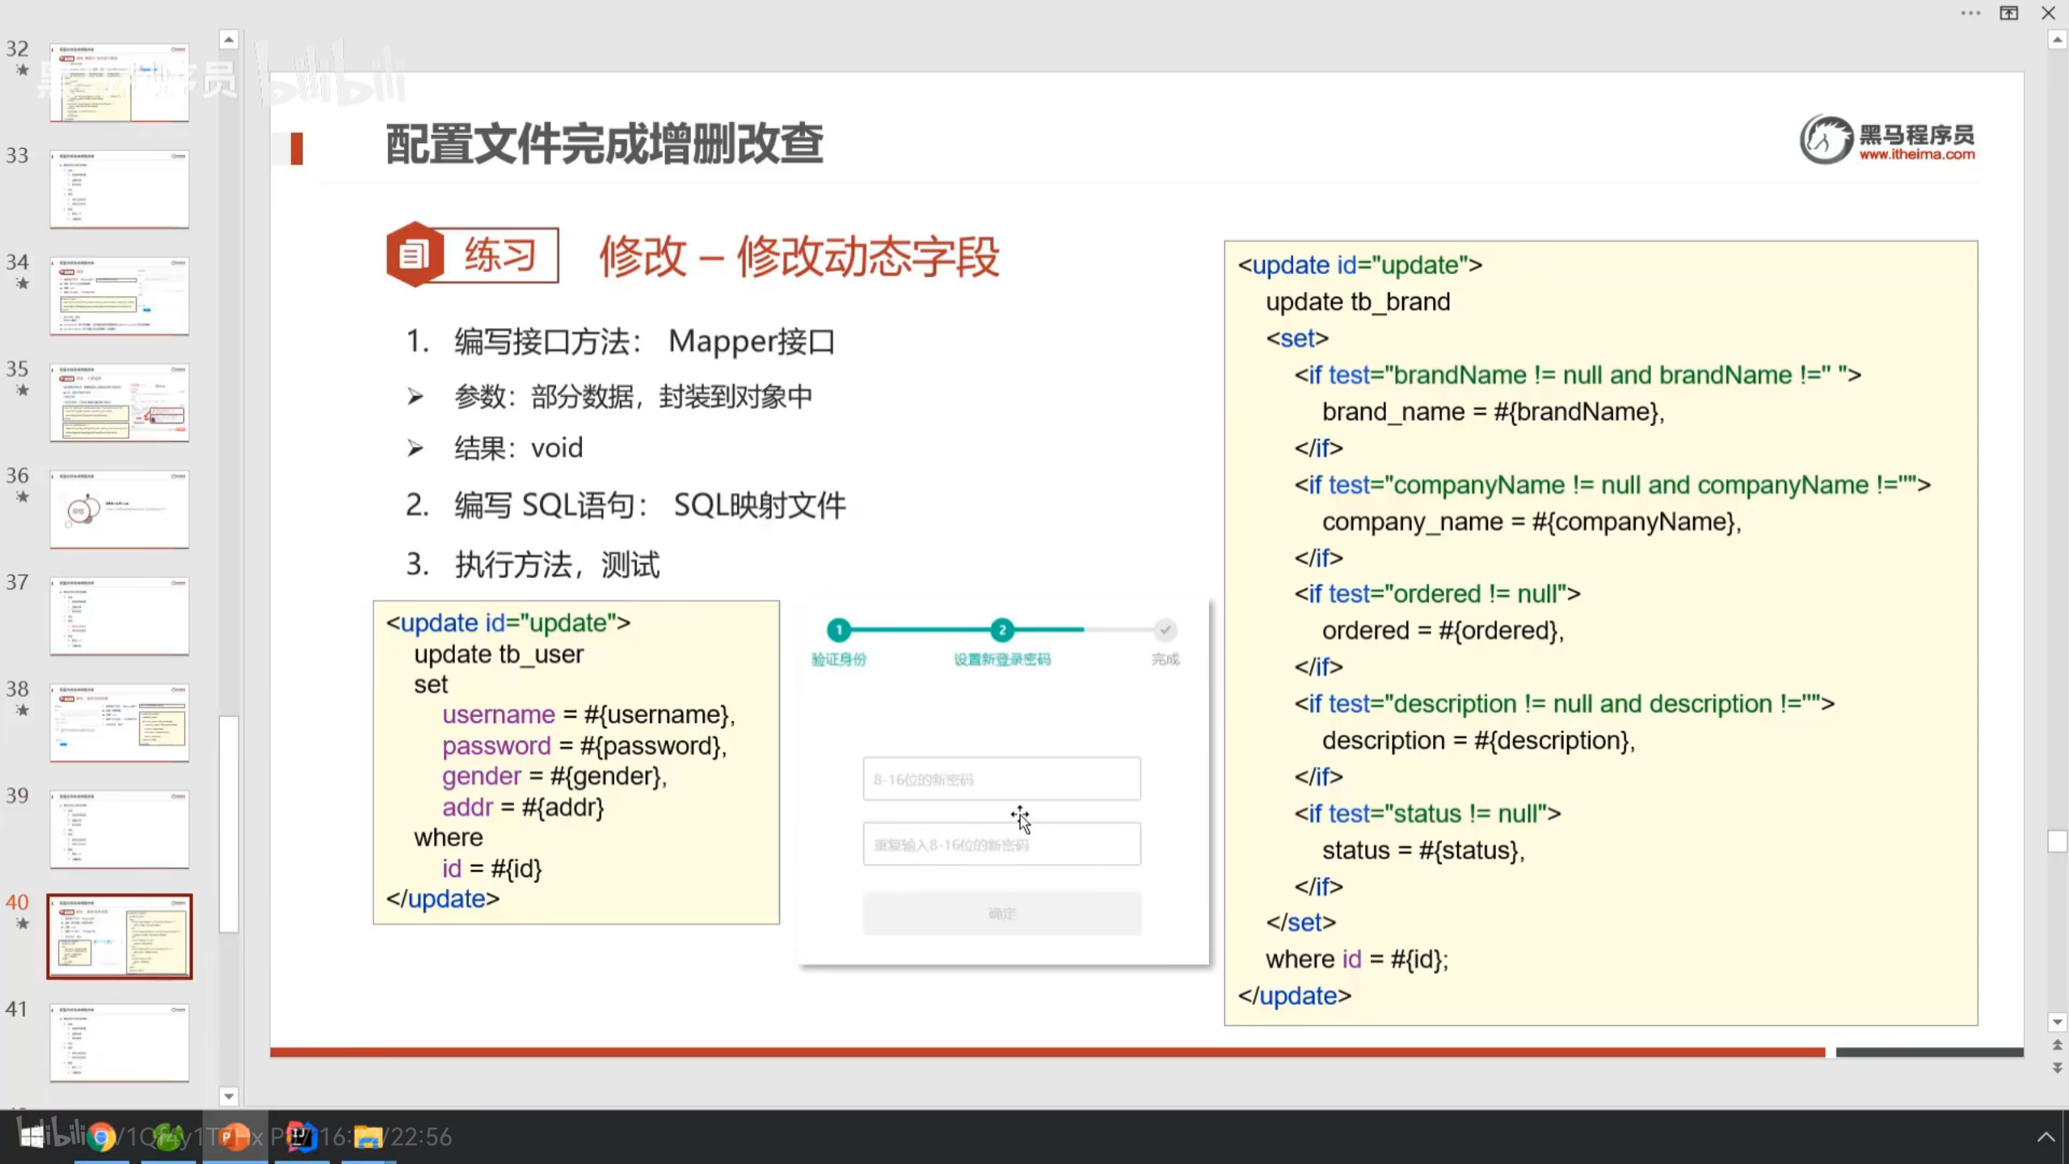The height and width of the screenshot is (1164, 2069).
Task: Click step 2 circle 设置新登录密码
Action: pyautogui.click(x=1002, y=630)
